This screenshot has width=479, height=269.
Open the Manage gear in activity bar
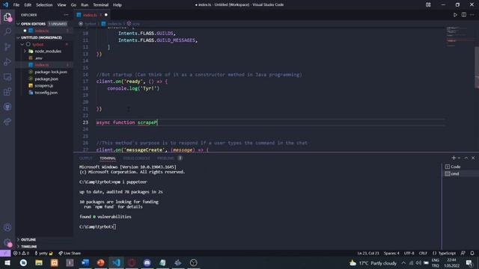7,242
